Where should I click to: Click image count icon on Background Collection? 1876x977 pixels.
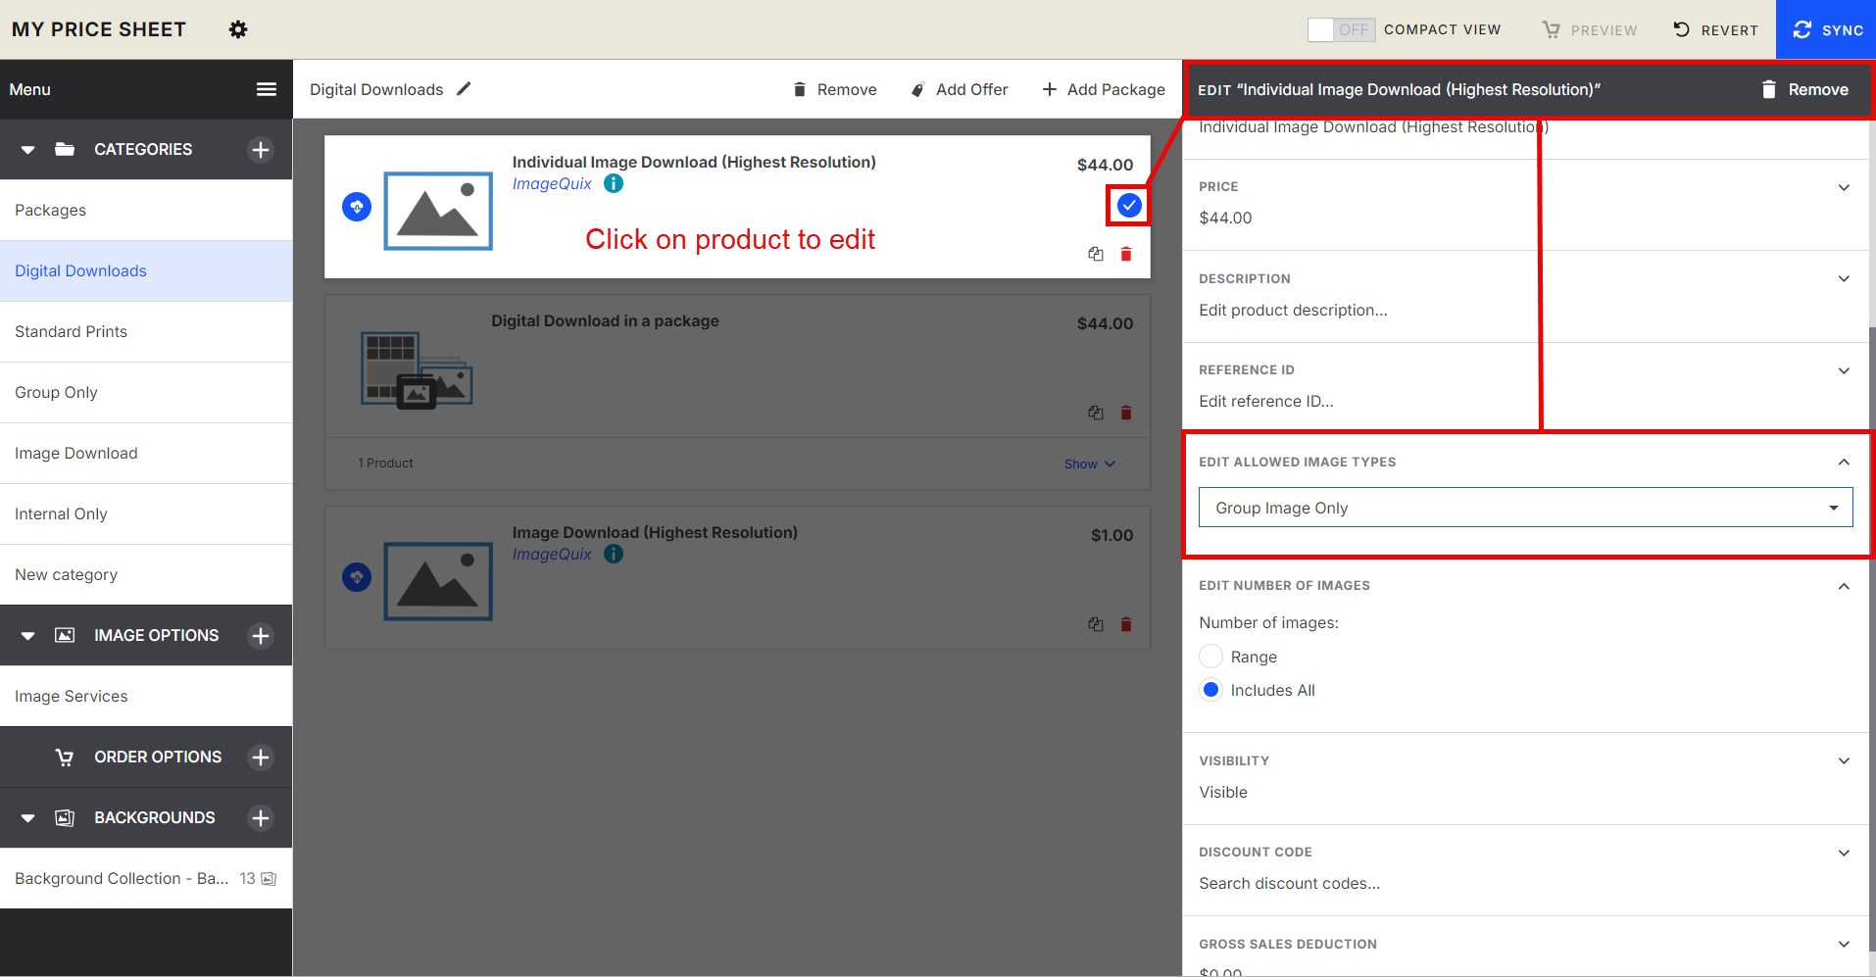[269, 879]
